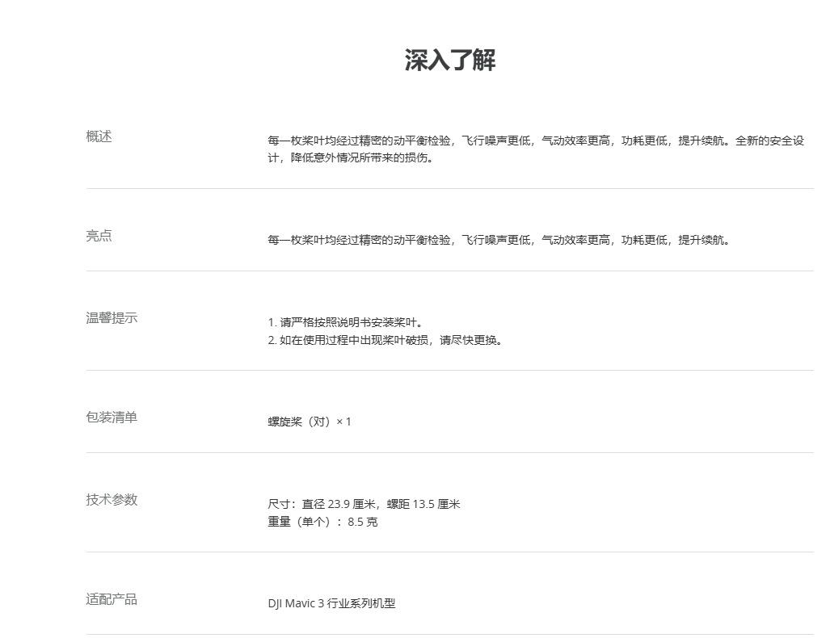Click the 重量（单个）：8.5 克 line
The height and width of the screenshot is (638, 830).
[322, 522]
